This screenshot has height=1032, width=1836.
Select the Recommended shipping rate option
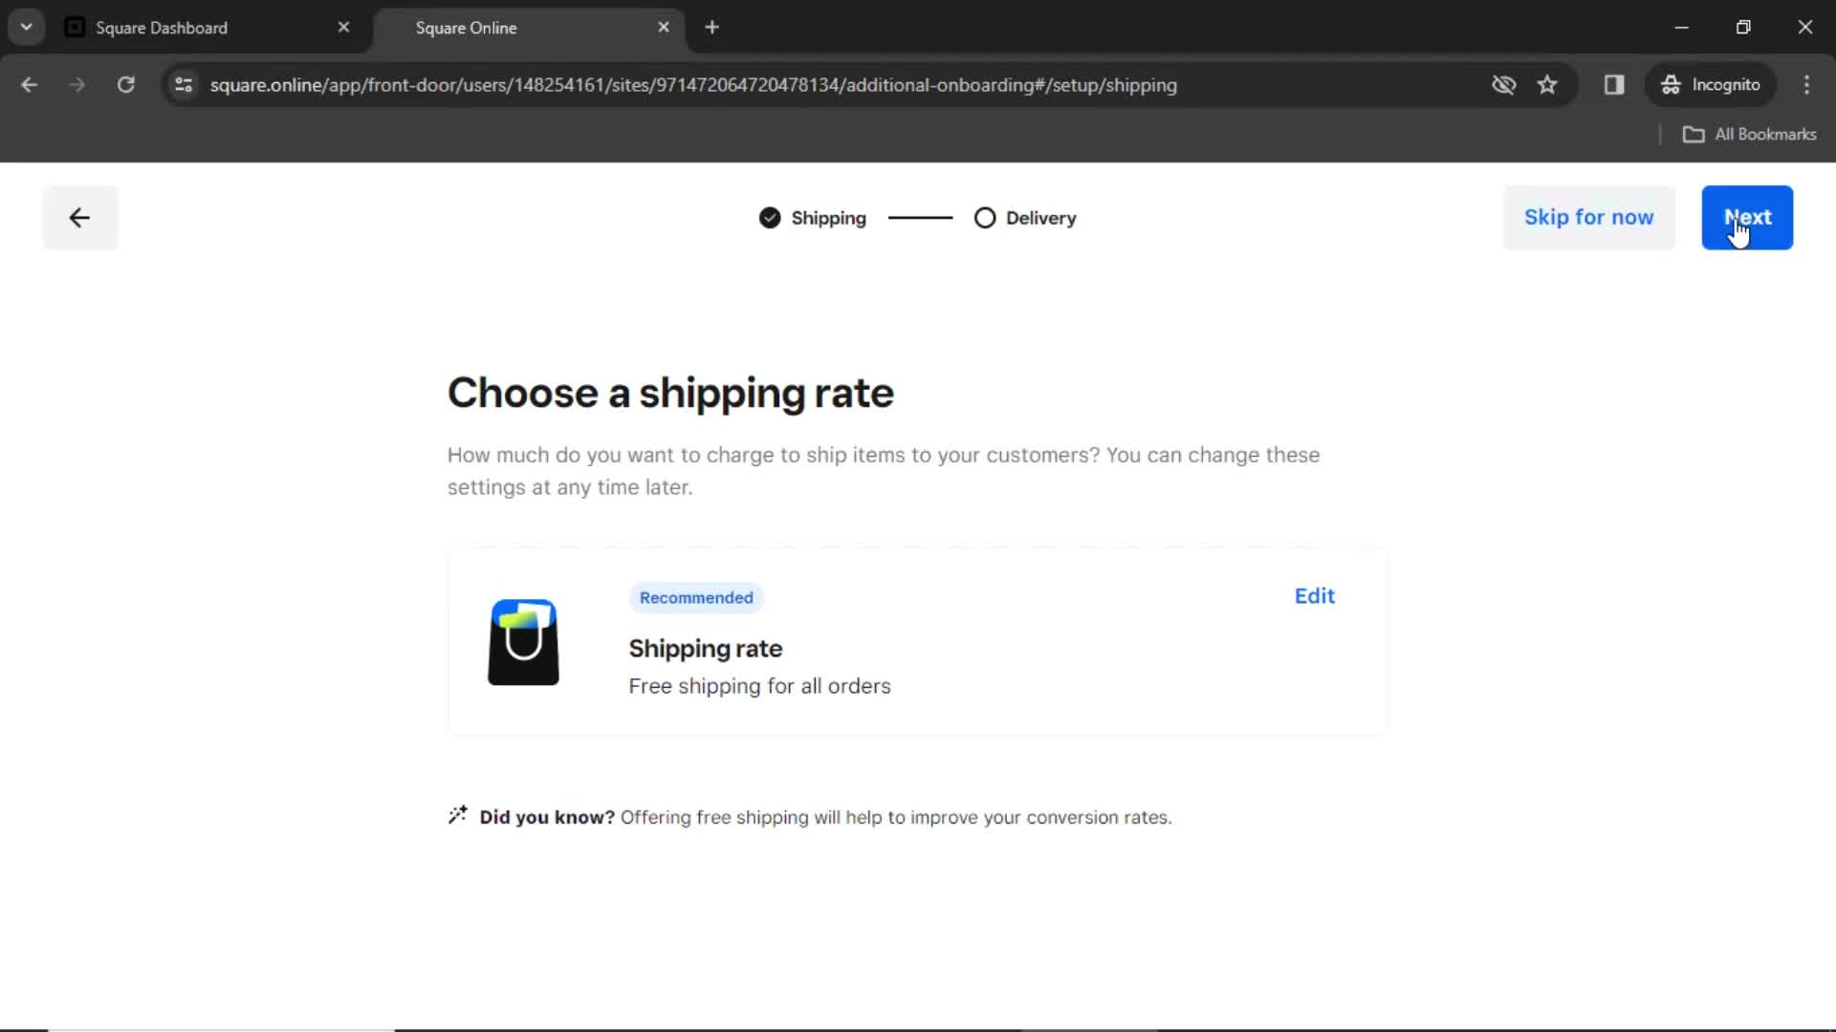(x=917, y=641)
